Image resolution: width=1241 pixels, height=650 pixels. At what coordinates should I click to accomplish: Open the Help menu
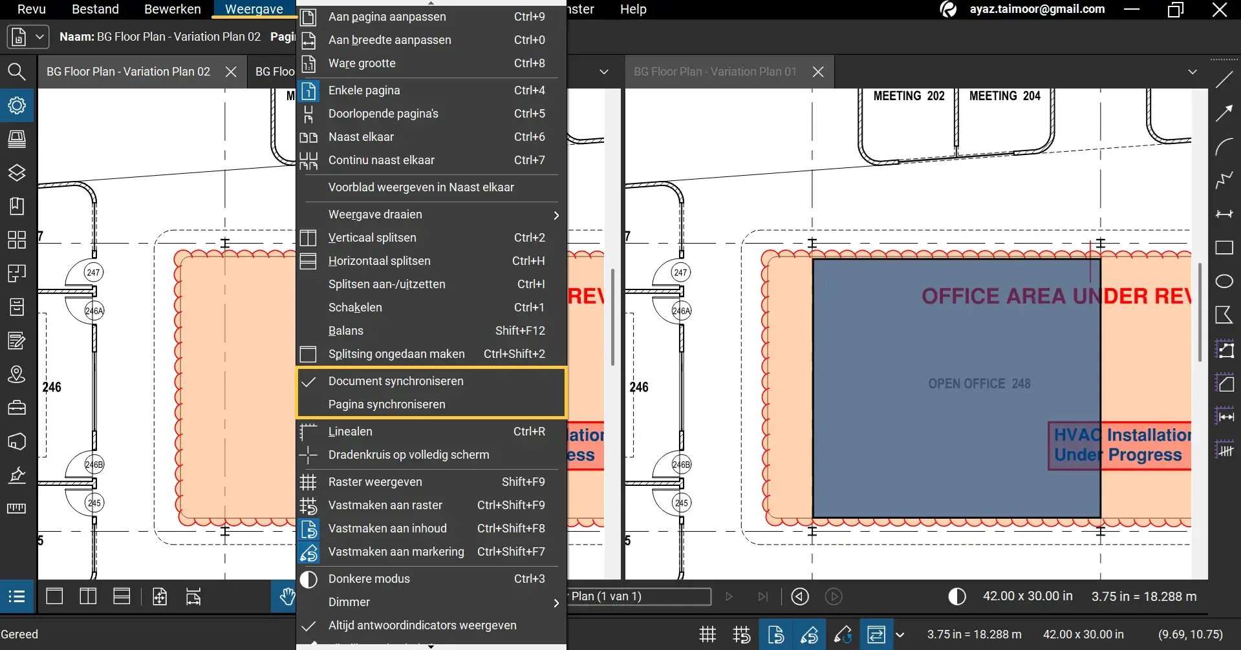tap(633, 9)
